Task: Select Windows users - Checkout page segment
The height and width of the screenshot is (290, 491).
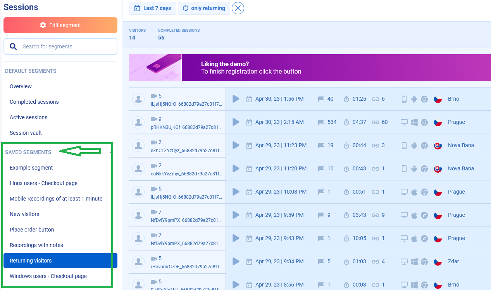Action: pyautogui.click(x=48, y=276)
